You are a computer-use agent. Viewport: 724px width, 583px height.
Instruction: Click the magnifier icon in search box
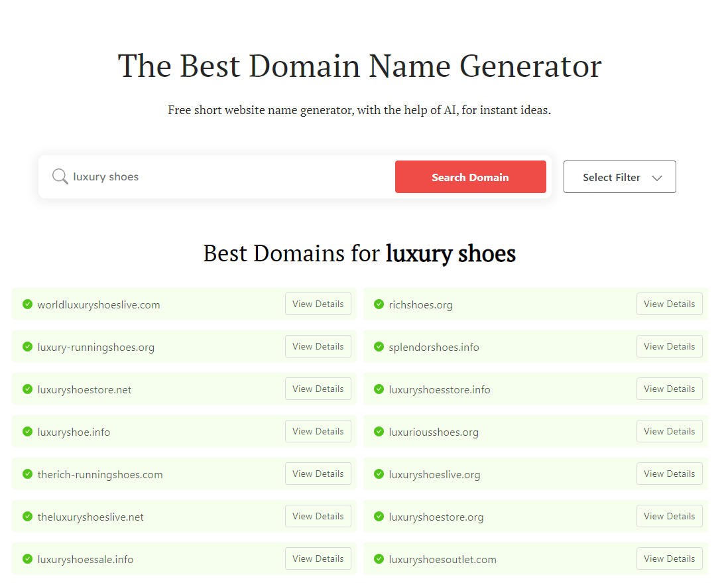pyautogui.click(x=60, y=176)
